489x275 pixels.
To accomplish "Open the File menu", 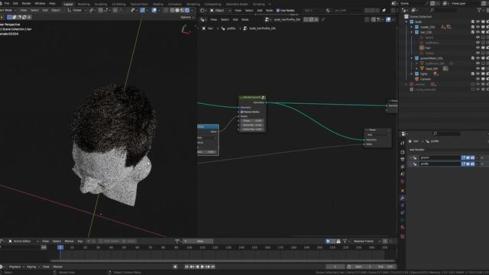I will (7, 3).
